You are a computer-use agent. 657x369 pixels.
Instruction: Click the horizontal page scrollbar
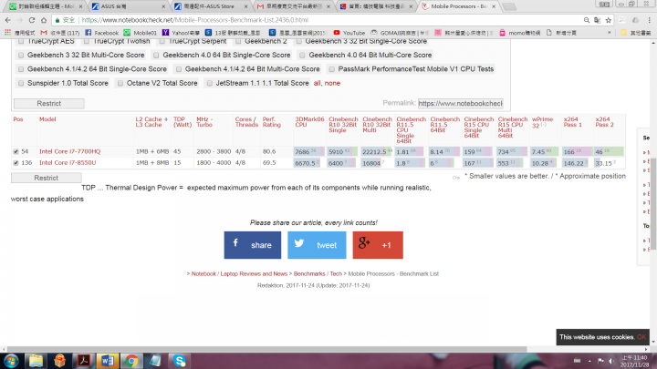tap(266, 349)
